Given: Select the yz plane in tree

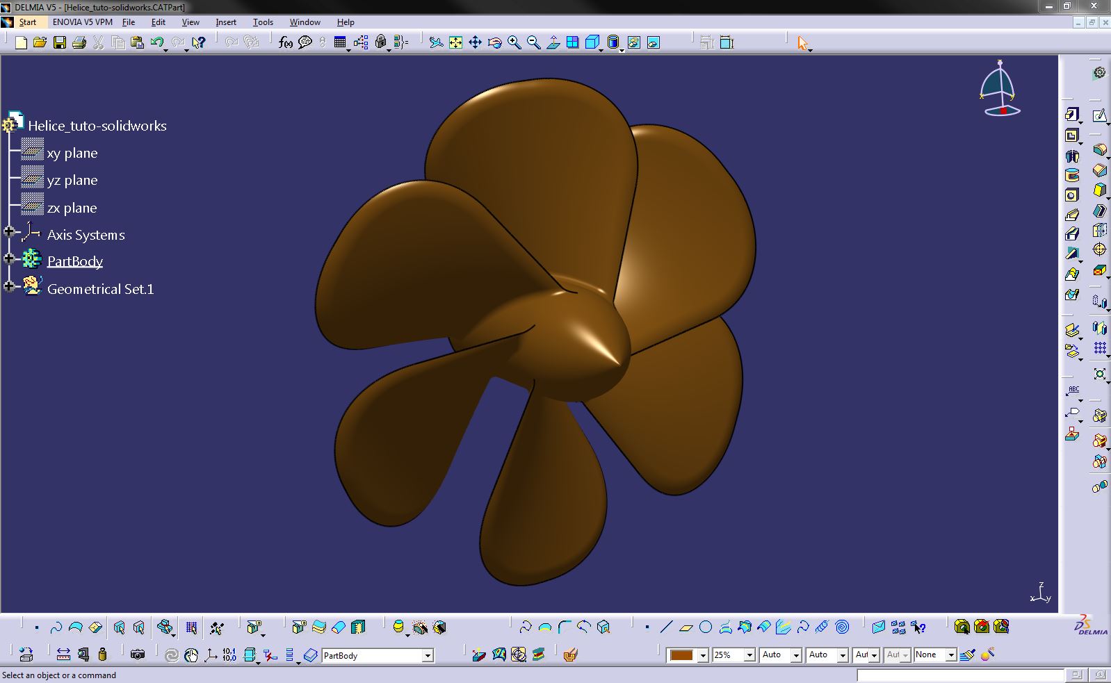Looking at the screenshot, I should (x=72, y=180).
